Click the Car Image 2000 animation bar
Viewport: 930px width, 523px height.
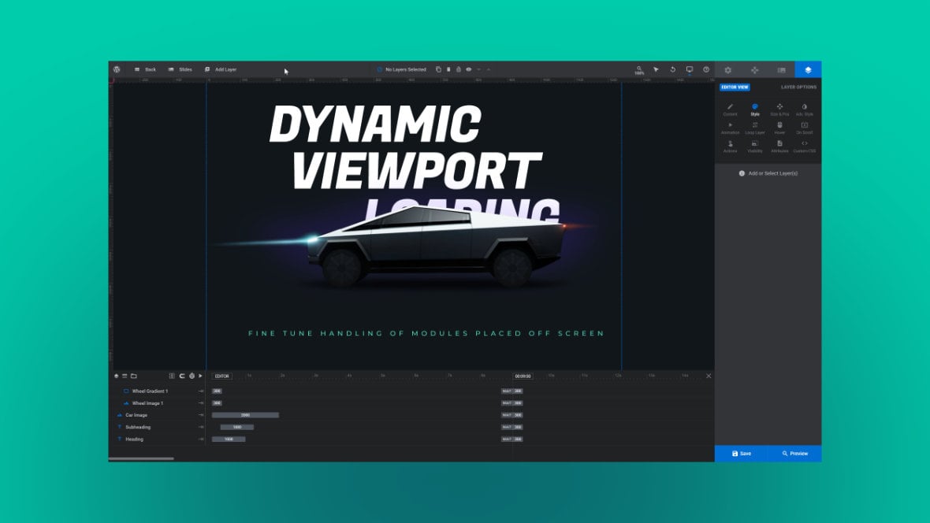pos(245,415)
